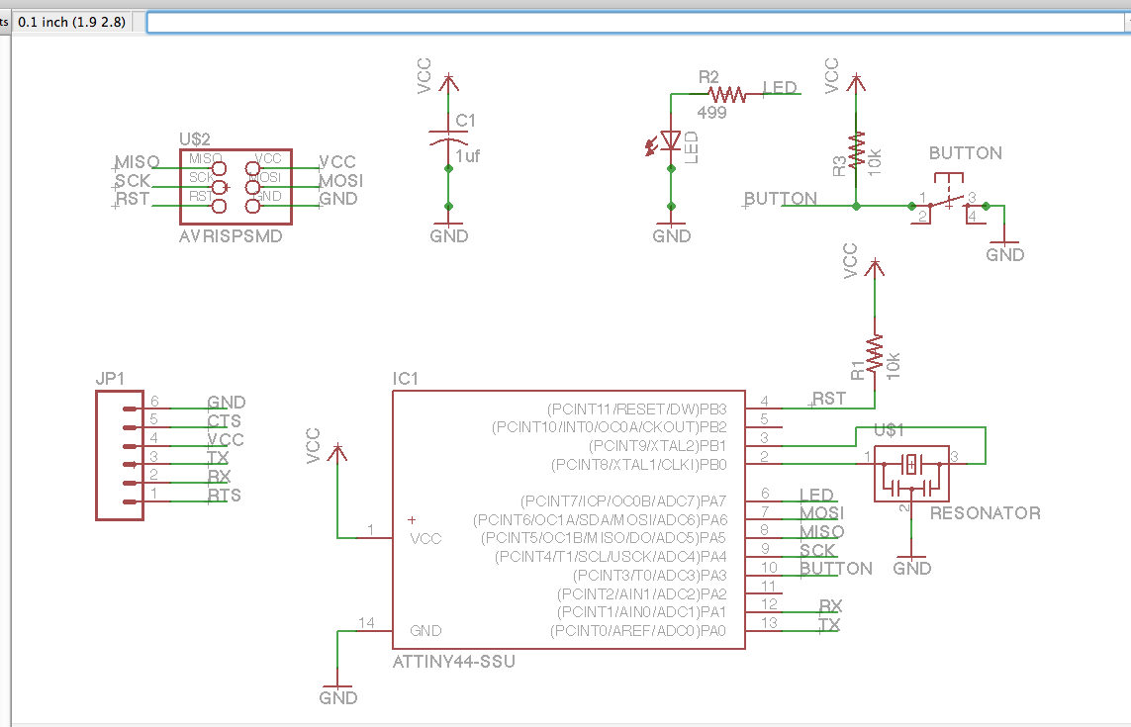Click the 'ATTINY44-SSU' value label
The height and width of the screenshot is (727, 1131).
tap(454, 662)
